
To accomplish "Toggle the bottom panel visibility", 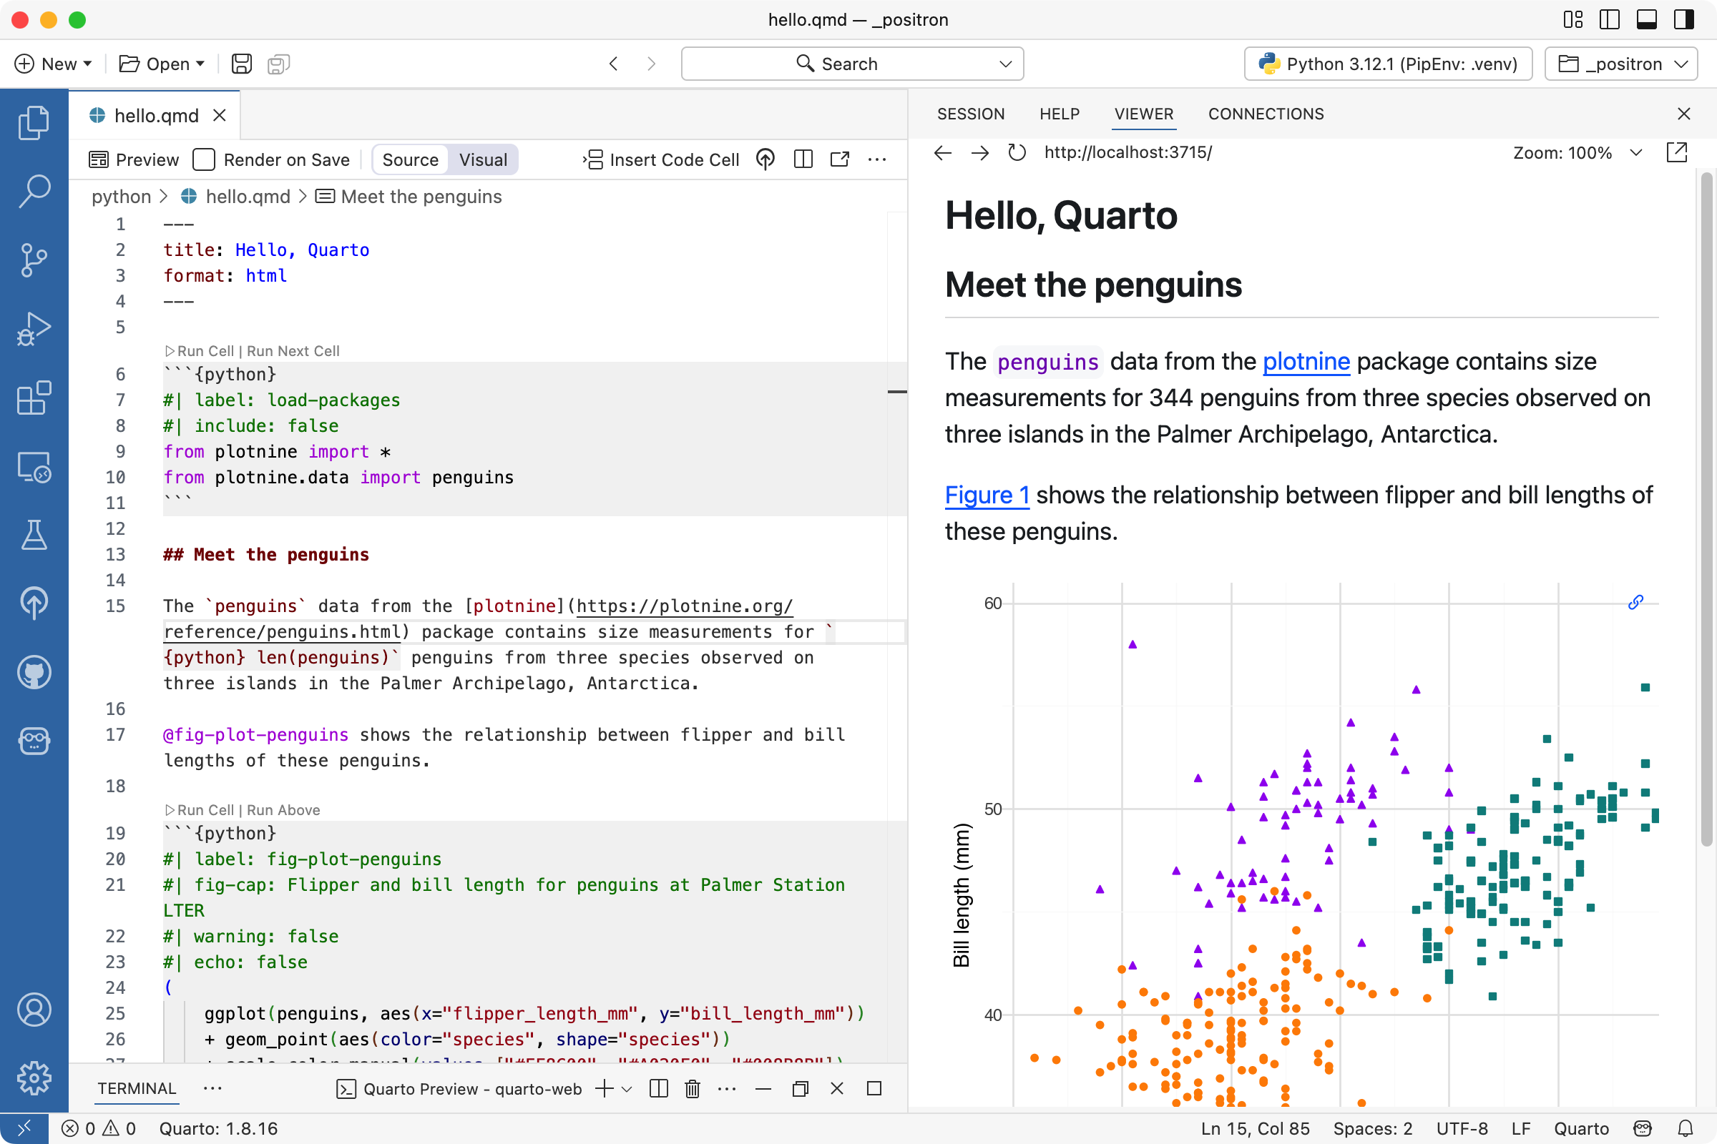I will [1647, 20].
